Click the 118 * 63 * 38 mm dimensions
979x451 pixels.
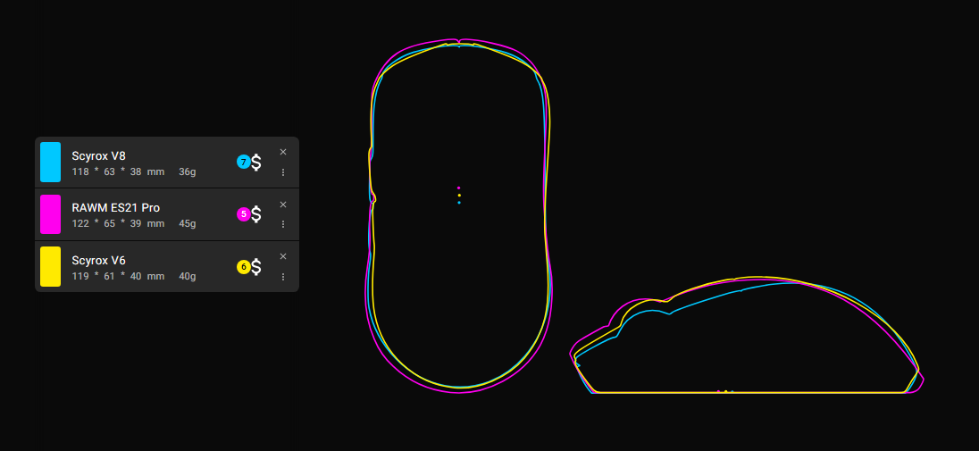coord(118,171)
